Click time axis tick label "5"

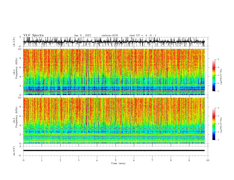point(116,160)
